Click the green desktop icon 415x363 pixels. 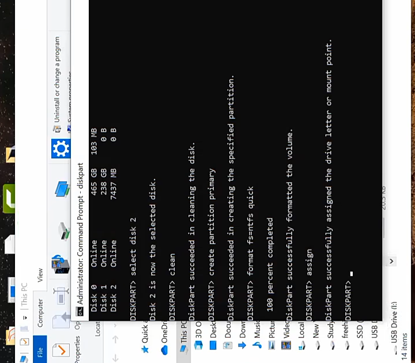[x=9, y=199]
